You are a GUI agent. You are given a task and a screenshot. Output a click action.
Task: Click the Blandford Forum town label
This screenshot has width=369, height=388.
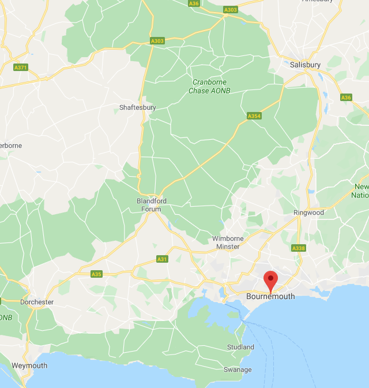152,205
